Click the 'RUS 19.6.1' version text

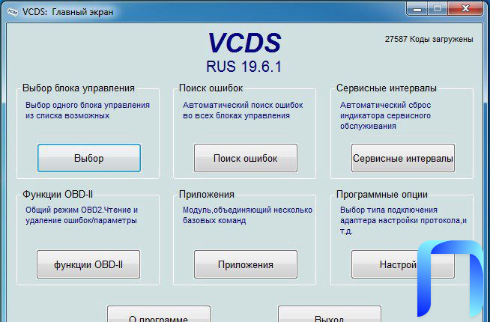244,67
